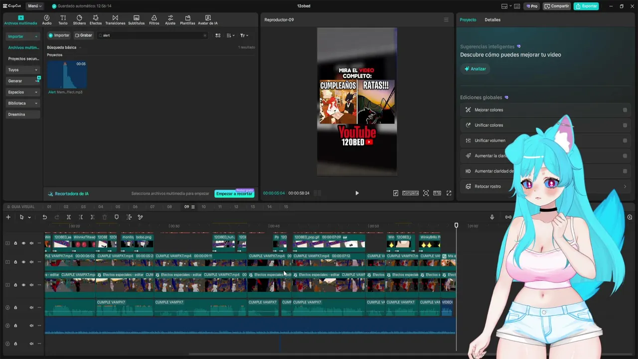Mute the CUMPLE VAMPX7 audio track
The width and height of the screenshot is (638, 359).
pos(31,308)
